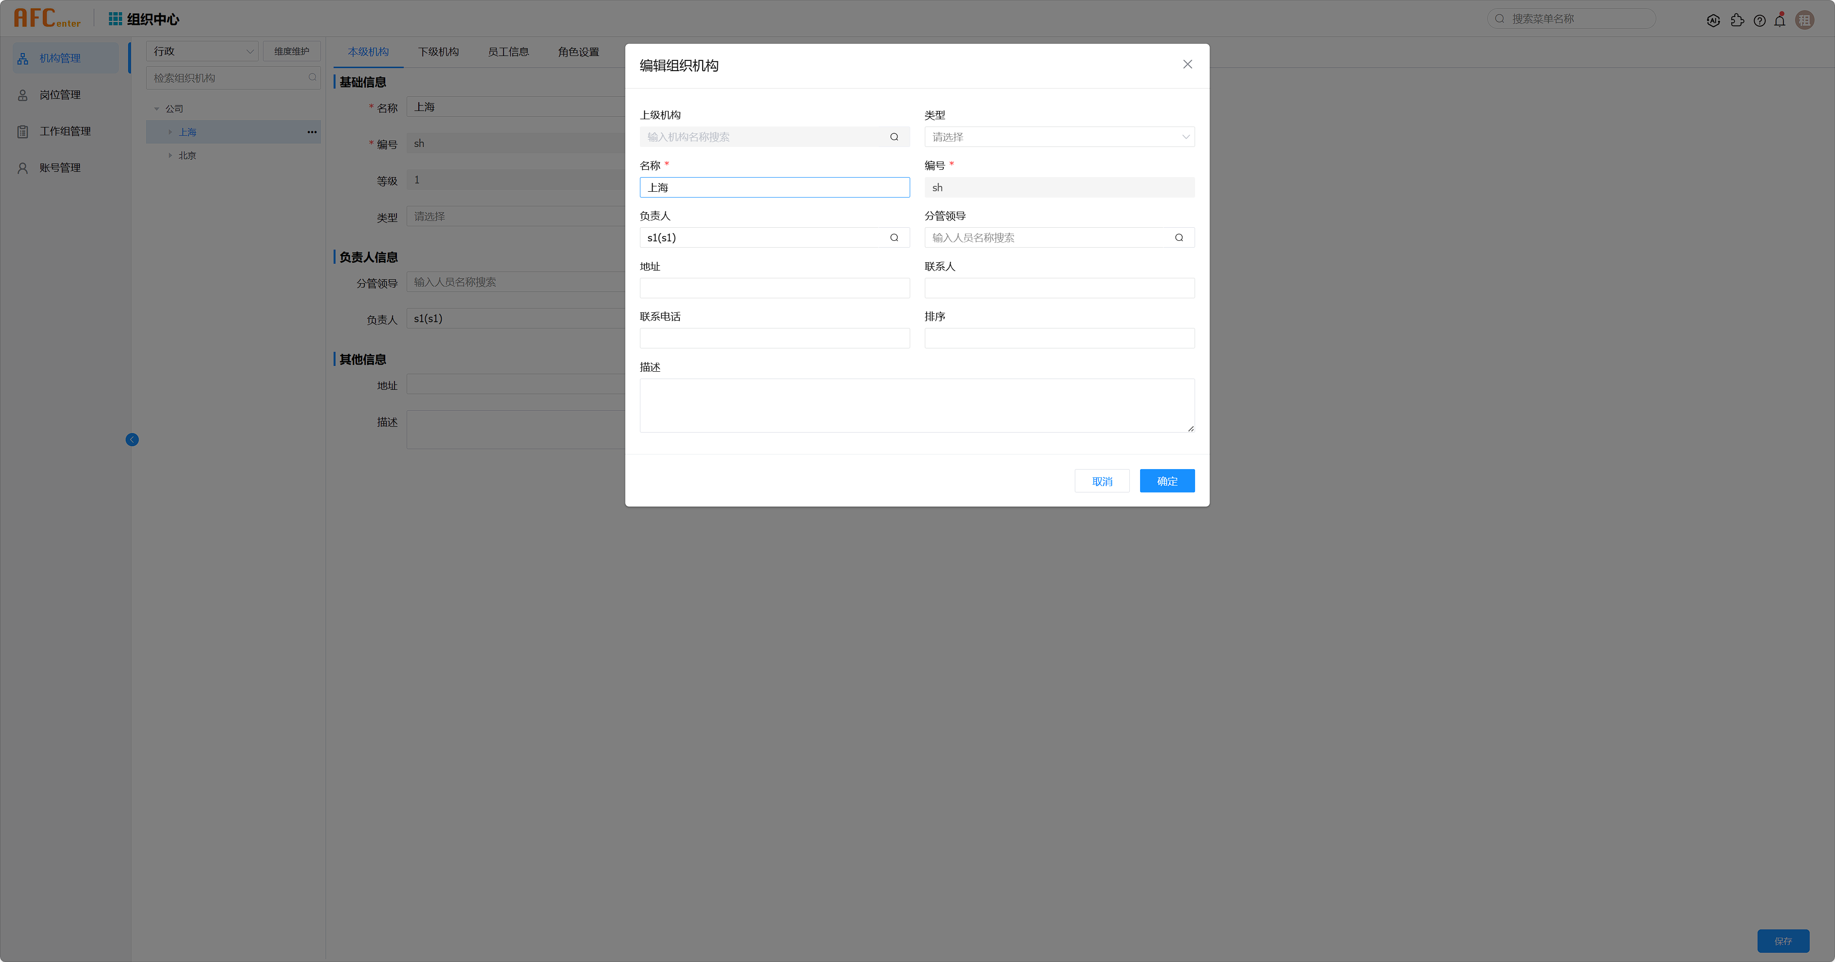
Task: Click the 取消 cancel button
Action: (x=1101, y=481)
